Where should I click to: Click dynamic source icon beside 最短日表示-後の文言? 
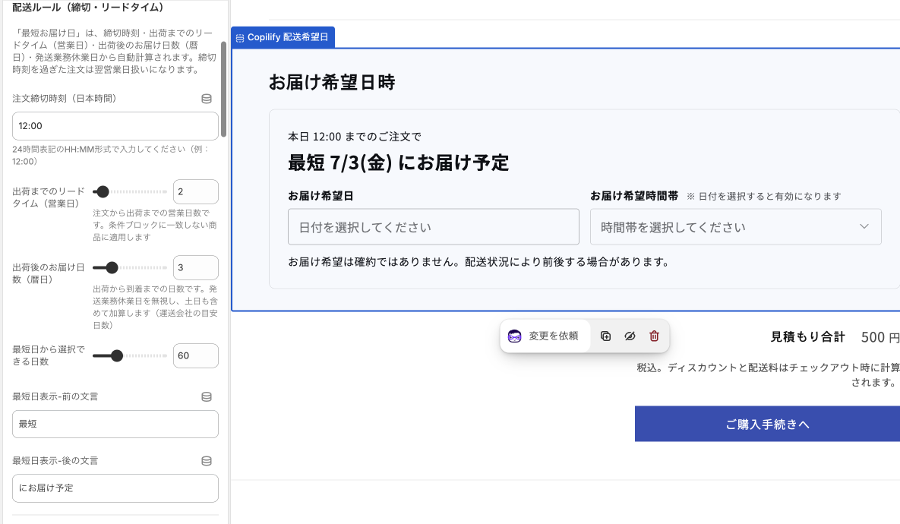[207, 461]
